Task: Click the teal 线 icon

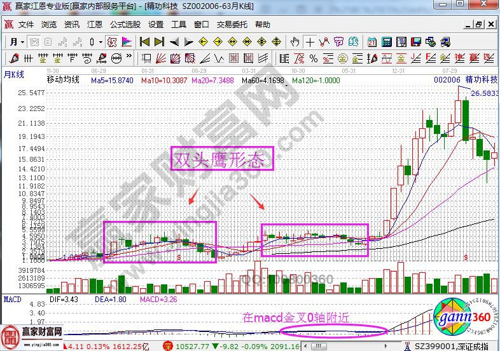Action: [x=353, y=42]
